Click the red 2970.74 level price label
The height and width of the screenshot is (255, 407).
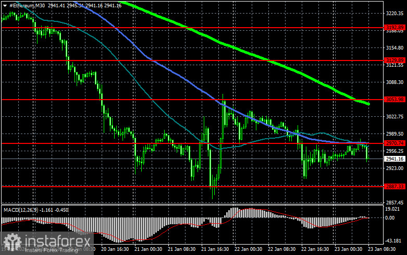395,143
